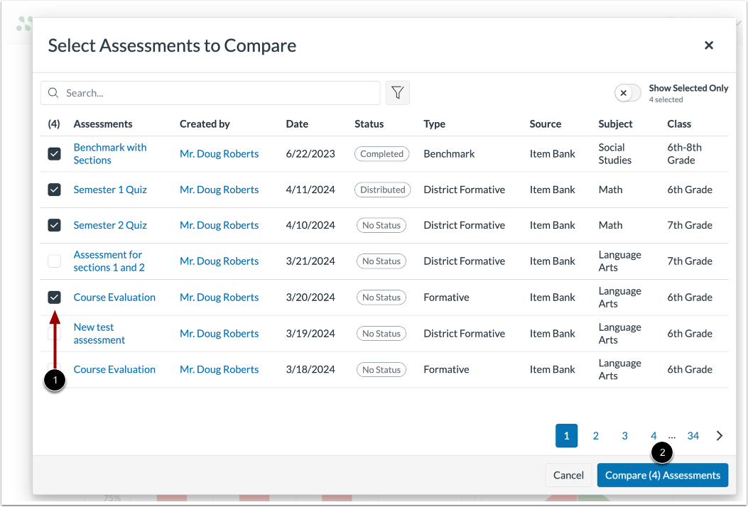Image resolution: width=748 pixels, height=507 pixels.
Task: Uncheck the Semester 2 Quiz checkbox
Action: pos(54,225)
